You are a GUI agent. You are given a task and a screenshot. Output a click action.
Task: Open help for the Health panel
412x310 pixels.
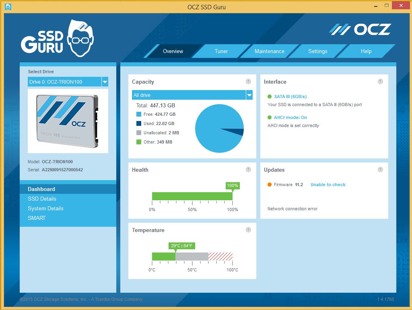(248, 170)
